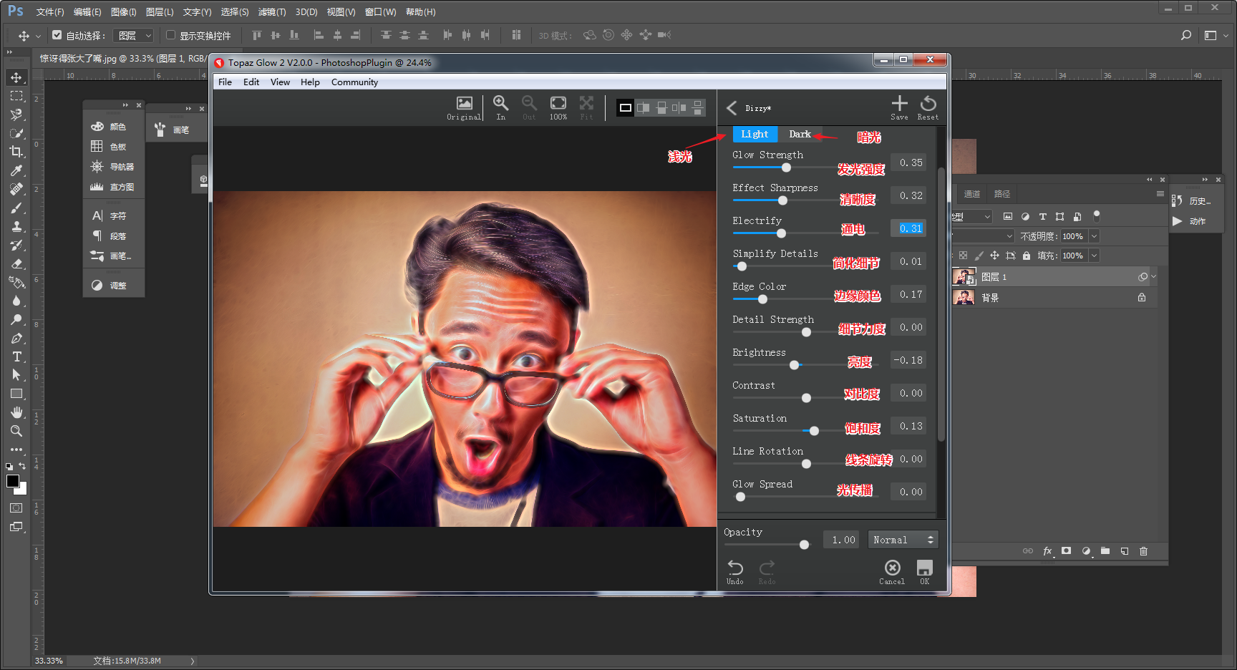
Task: Select the Hand tool
Action: [16, 412]
